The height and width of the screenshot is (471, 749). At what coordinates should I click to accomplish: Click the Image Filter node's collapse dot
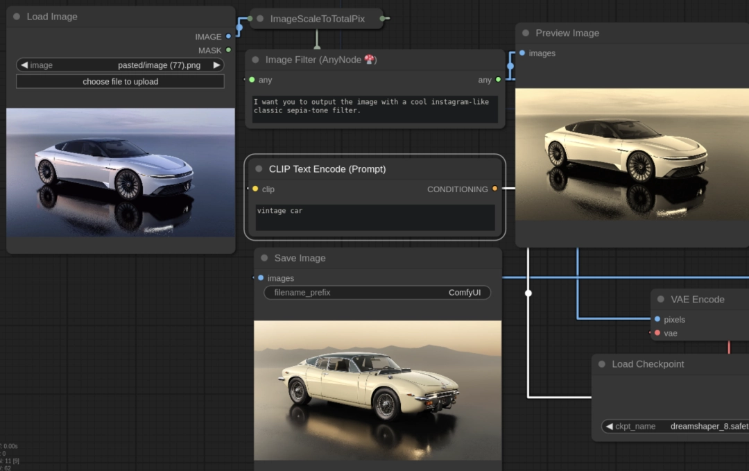pos(256,60)
